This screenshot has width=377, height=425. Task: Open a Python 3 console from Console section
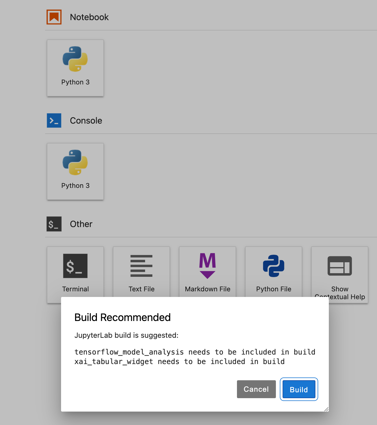(75, 171)
